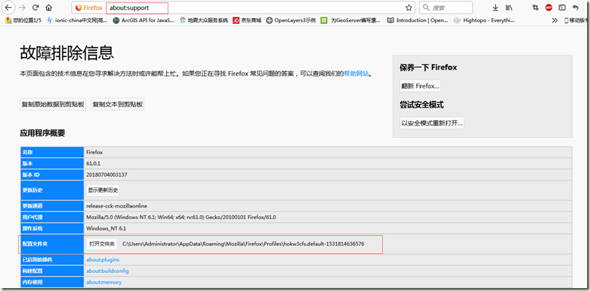Toggle the sidebar icon

[x=562, y=7]
